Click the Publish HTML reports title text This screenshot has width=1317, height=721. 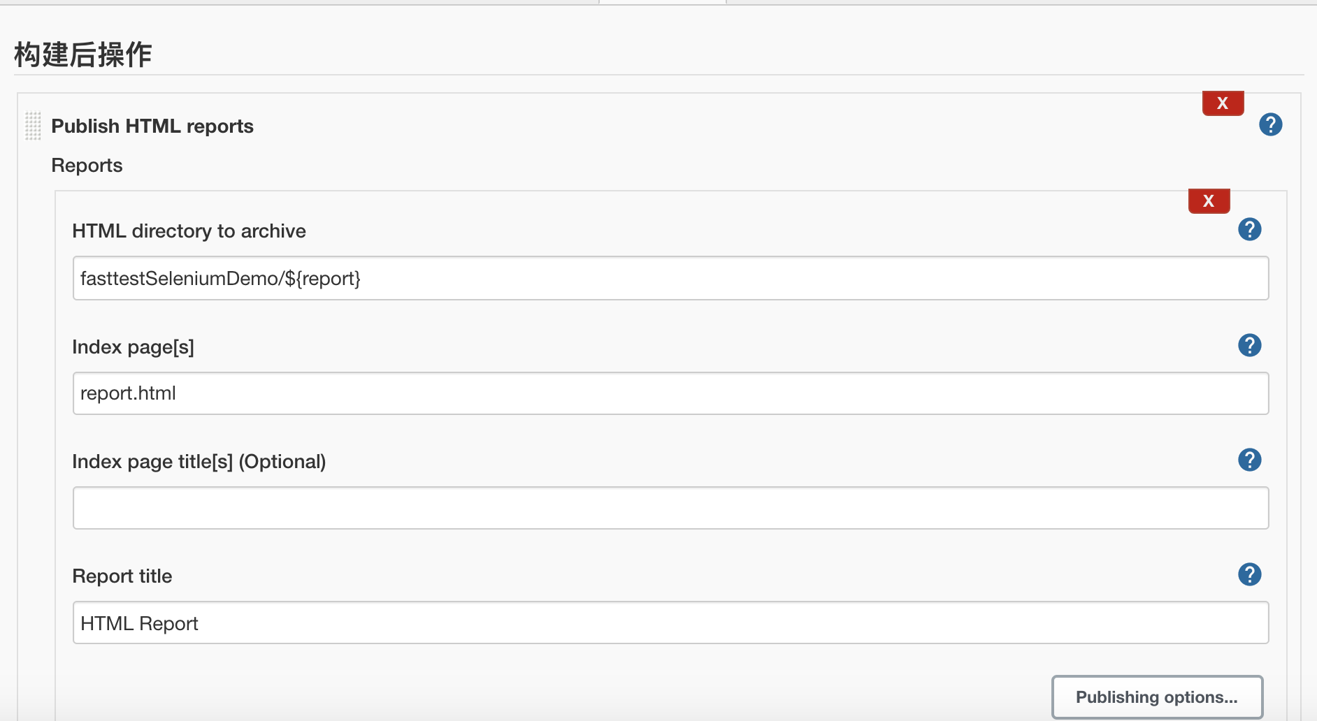click(x=152, y=126)
